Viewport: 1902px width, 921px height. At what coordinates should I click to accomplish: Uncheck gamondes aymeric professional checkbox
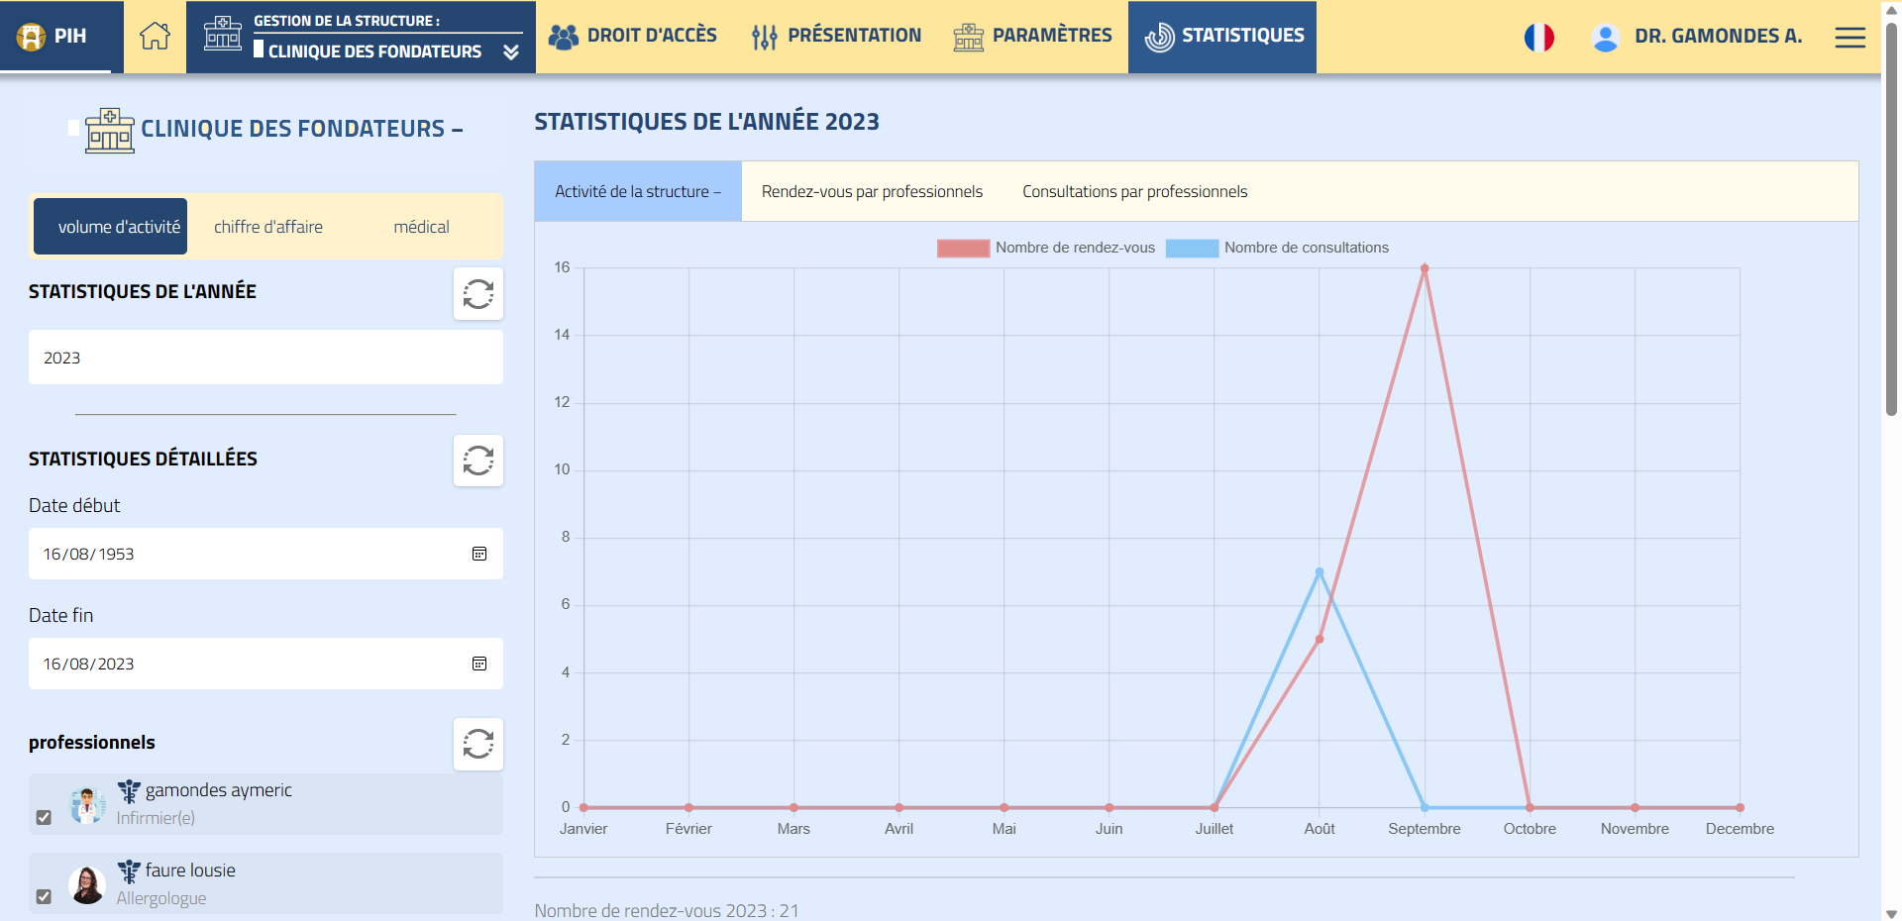44,818
